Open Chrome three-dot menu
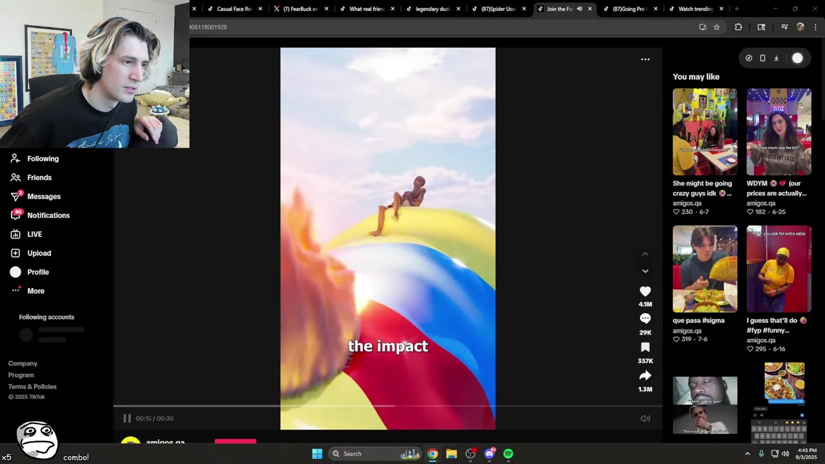Viewport: 825px width, 464px height. [x=815, y=27]
